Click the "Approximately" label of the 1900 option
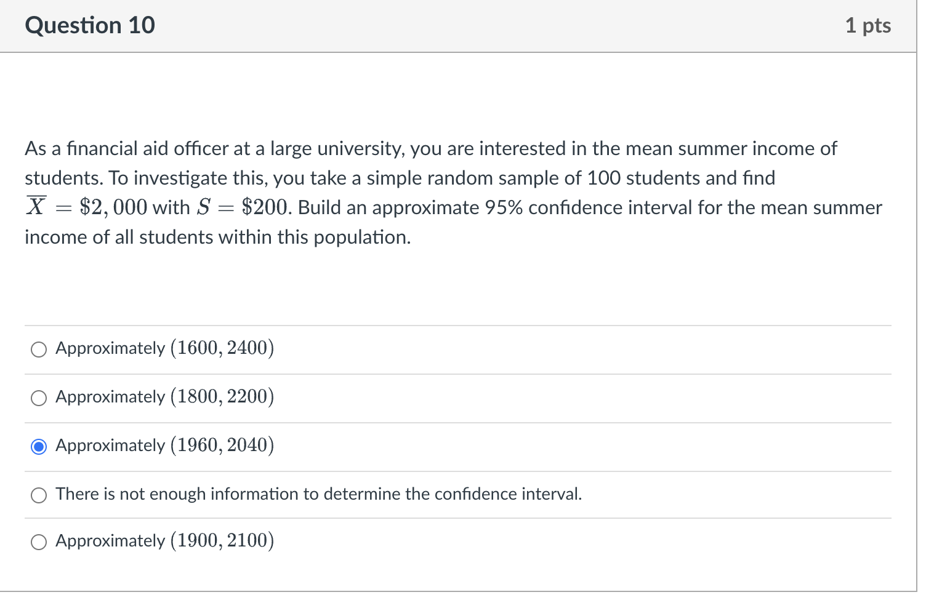Screen dimensions: 926x608 point(110,541)
